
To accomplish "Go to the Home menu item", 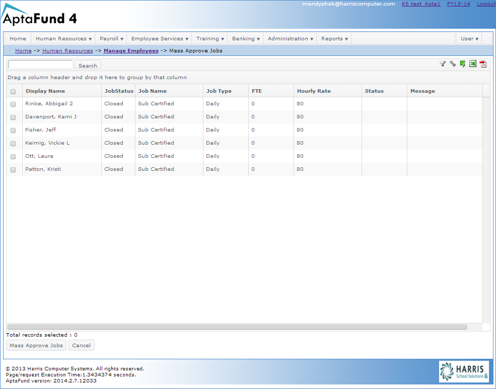I will click(18, 39).
